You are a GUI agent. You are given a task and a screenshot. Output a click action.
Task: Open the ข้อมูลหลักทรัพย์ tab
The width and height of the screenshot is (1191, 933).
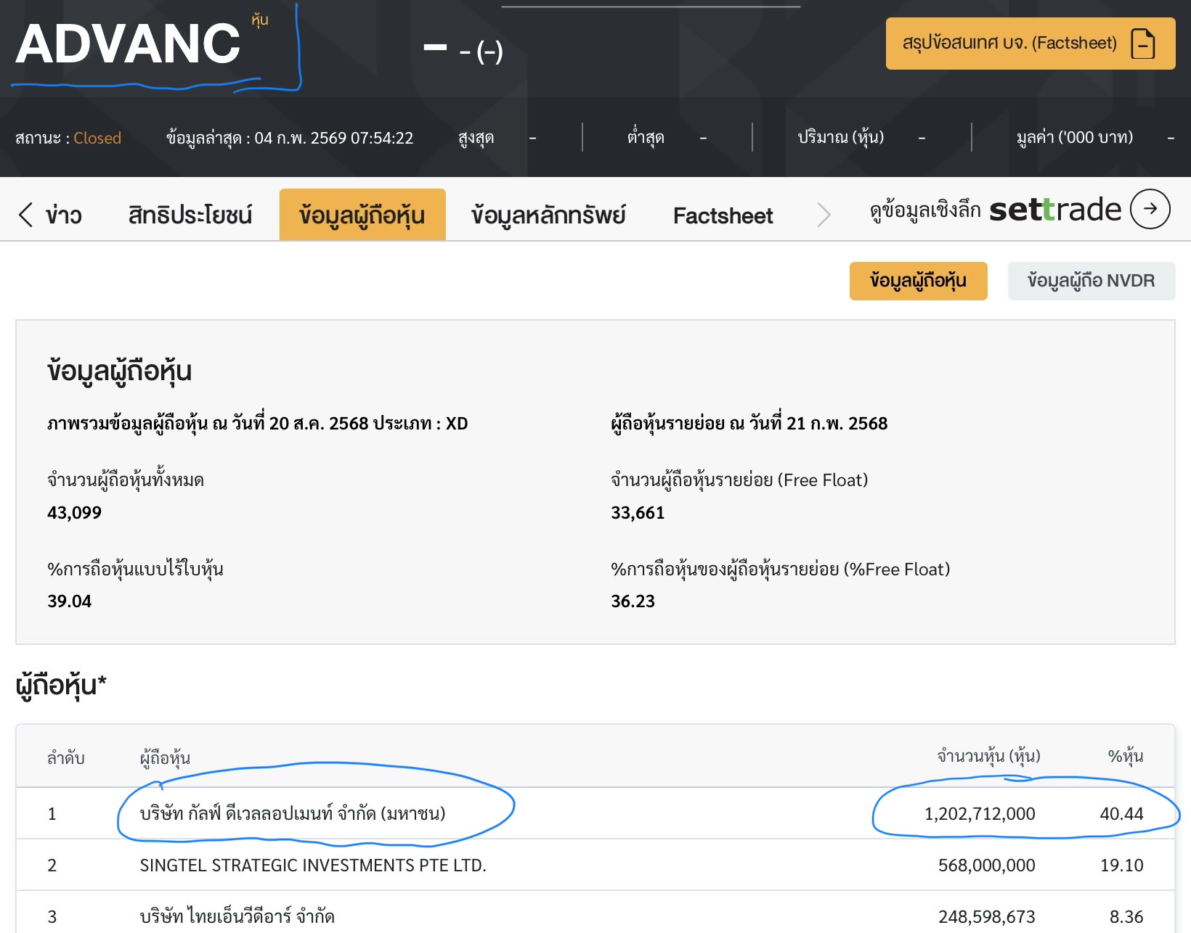click(x=548, y=215)
